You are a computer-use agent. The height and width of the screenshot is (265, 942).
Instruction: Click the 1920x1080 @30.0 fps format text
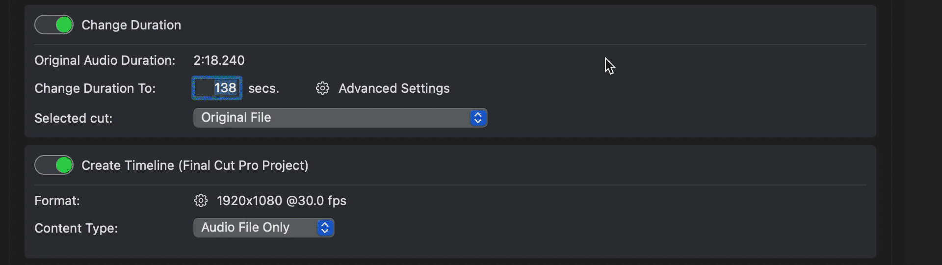(x=282, y=201)
